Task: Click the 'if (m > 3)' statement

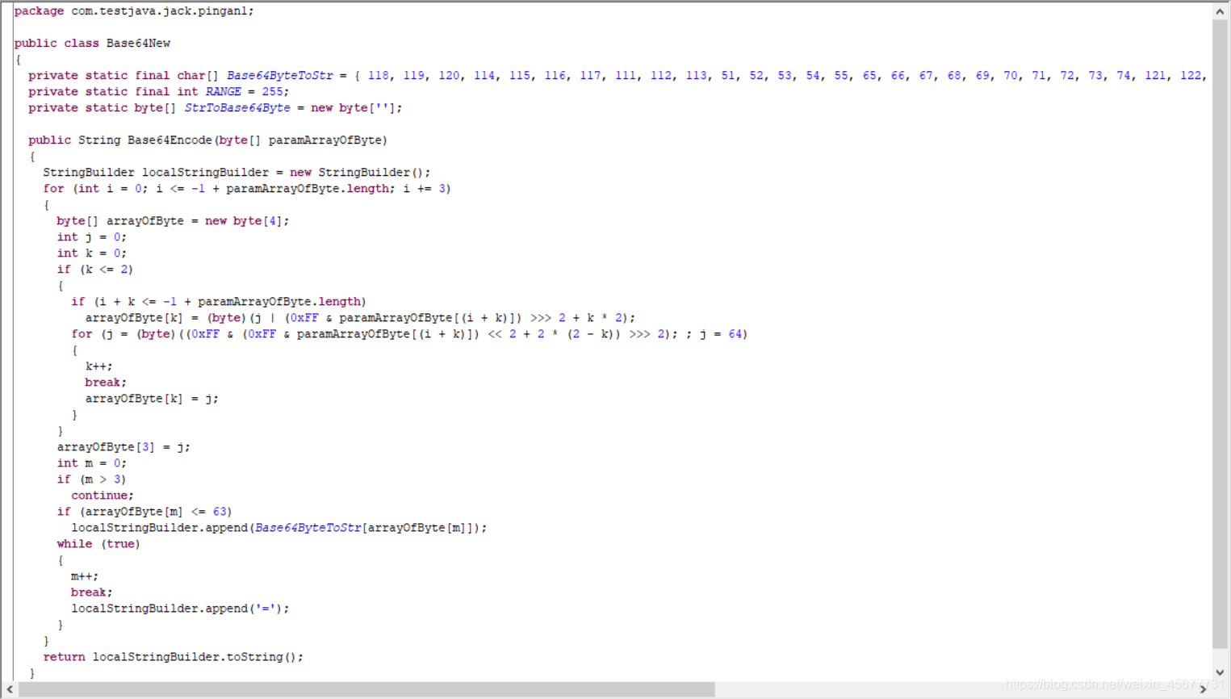Action: (x=91, y=479)
